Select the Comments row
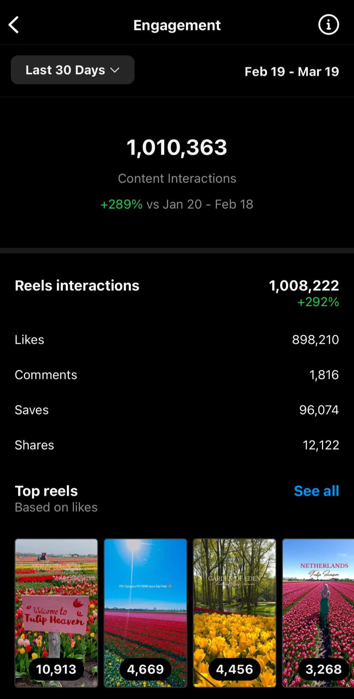Image resolution: width=354 pixels, height=699 pixels. [177, 375]
